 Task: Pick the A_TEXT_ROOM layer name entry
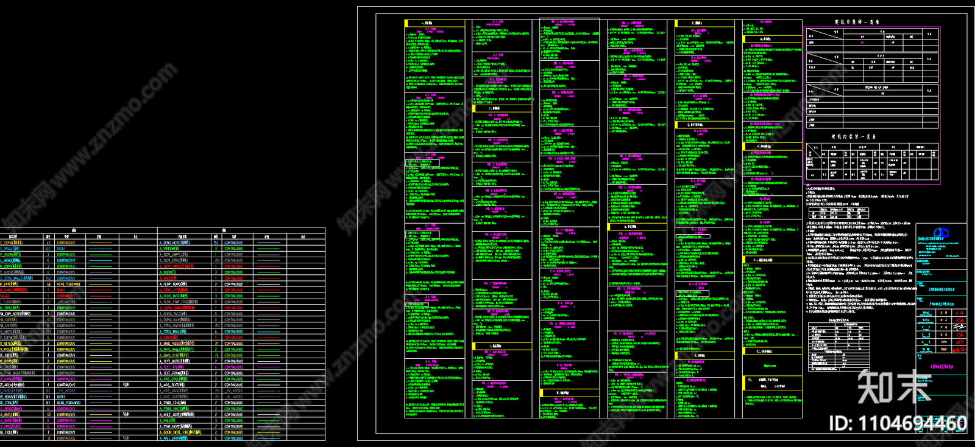174,373
